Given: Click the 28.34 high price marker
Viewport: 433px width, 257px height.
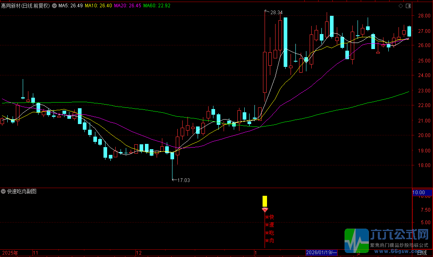Looking at the screenshot, I should [276, 13].
